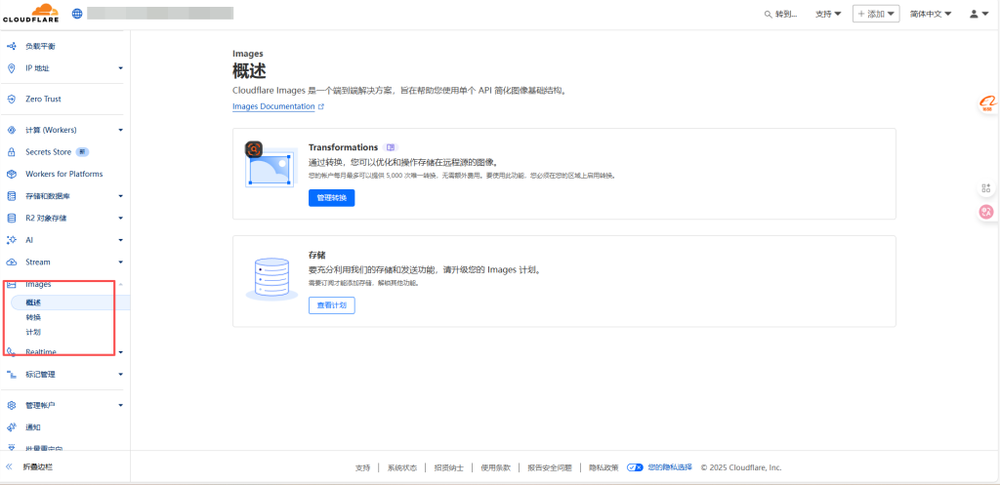Click the Realtime phone icon
The height and width of the screenshot is (485, 1000).
11,352
